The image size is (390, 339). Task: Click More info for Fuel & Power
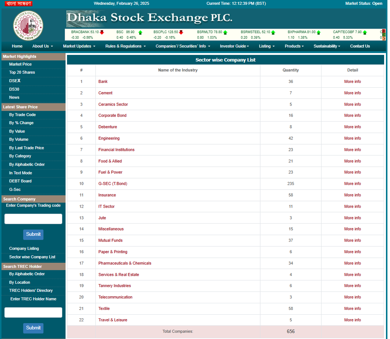click(352, 172)
